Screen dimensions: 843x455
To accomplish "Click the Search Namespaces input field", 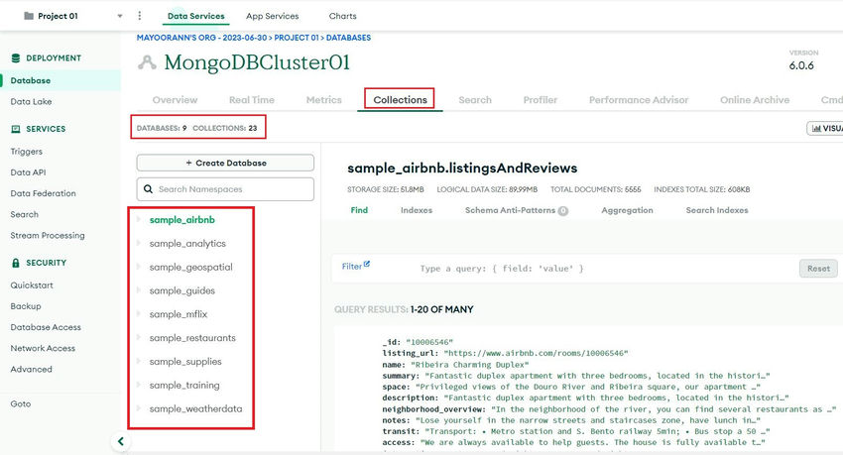I will 225,189.
